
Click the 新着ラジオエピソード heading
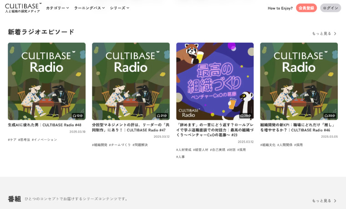coord(41,32)
